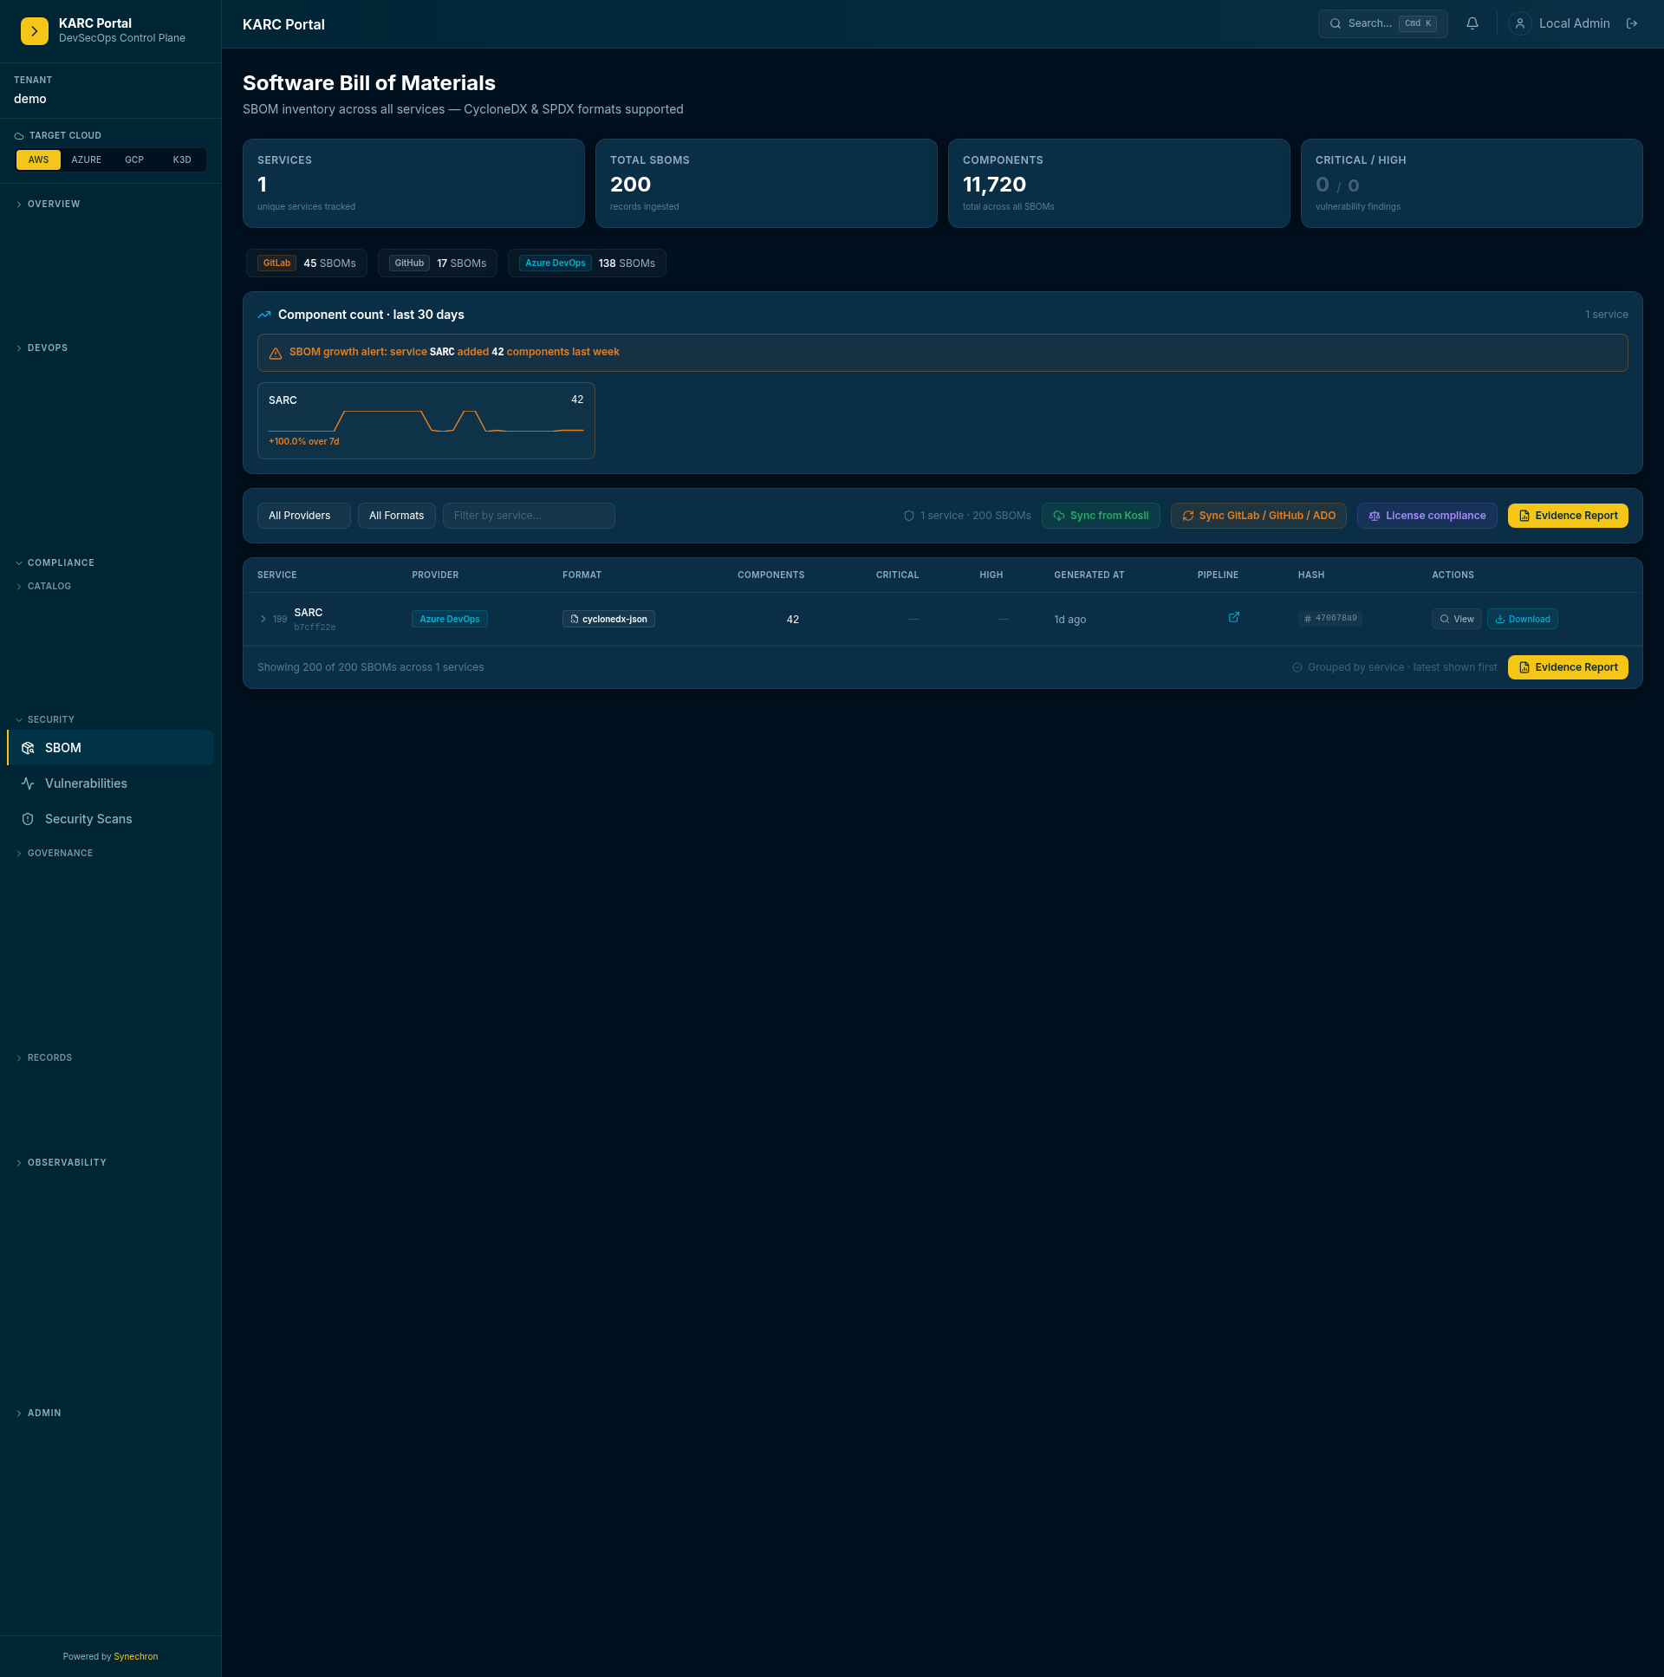Open License compliance

1427,517
